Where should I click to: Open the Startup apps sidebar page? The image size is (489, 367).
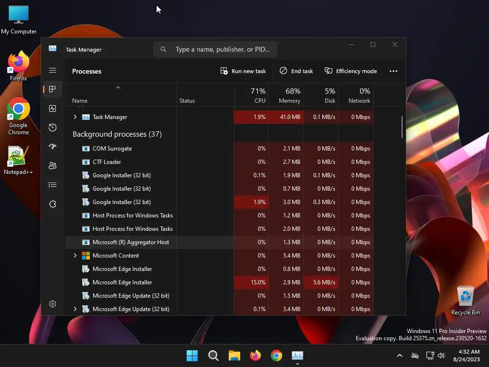[53, 146]
